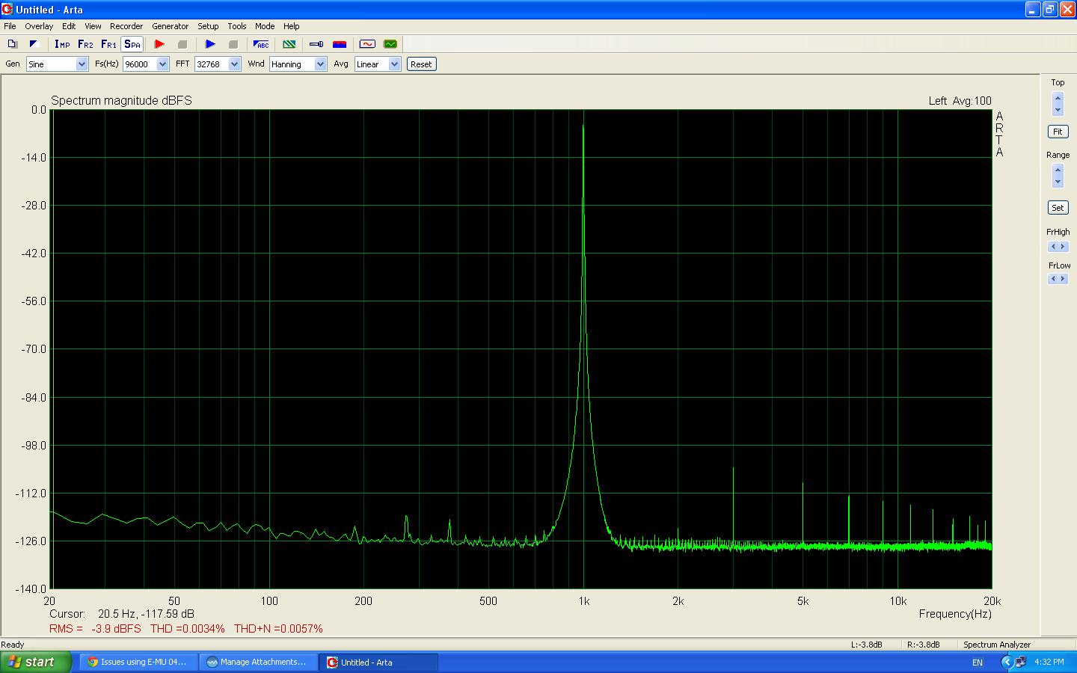
Task: Click Spectrum Analyzer status bar entry
Action: (997, 645)
